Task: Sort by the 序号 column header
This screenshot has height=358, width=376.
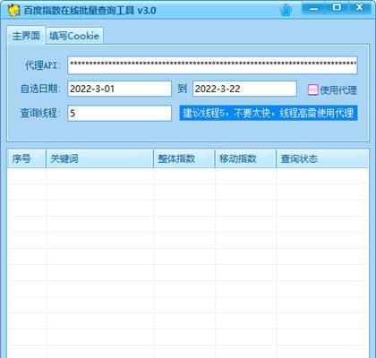Action: click(27, 158)
